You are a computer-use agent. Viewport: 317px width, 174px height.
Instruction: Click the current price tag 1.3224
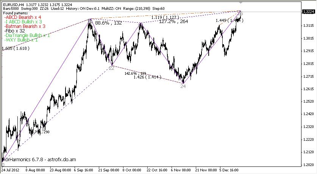308,12
